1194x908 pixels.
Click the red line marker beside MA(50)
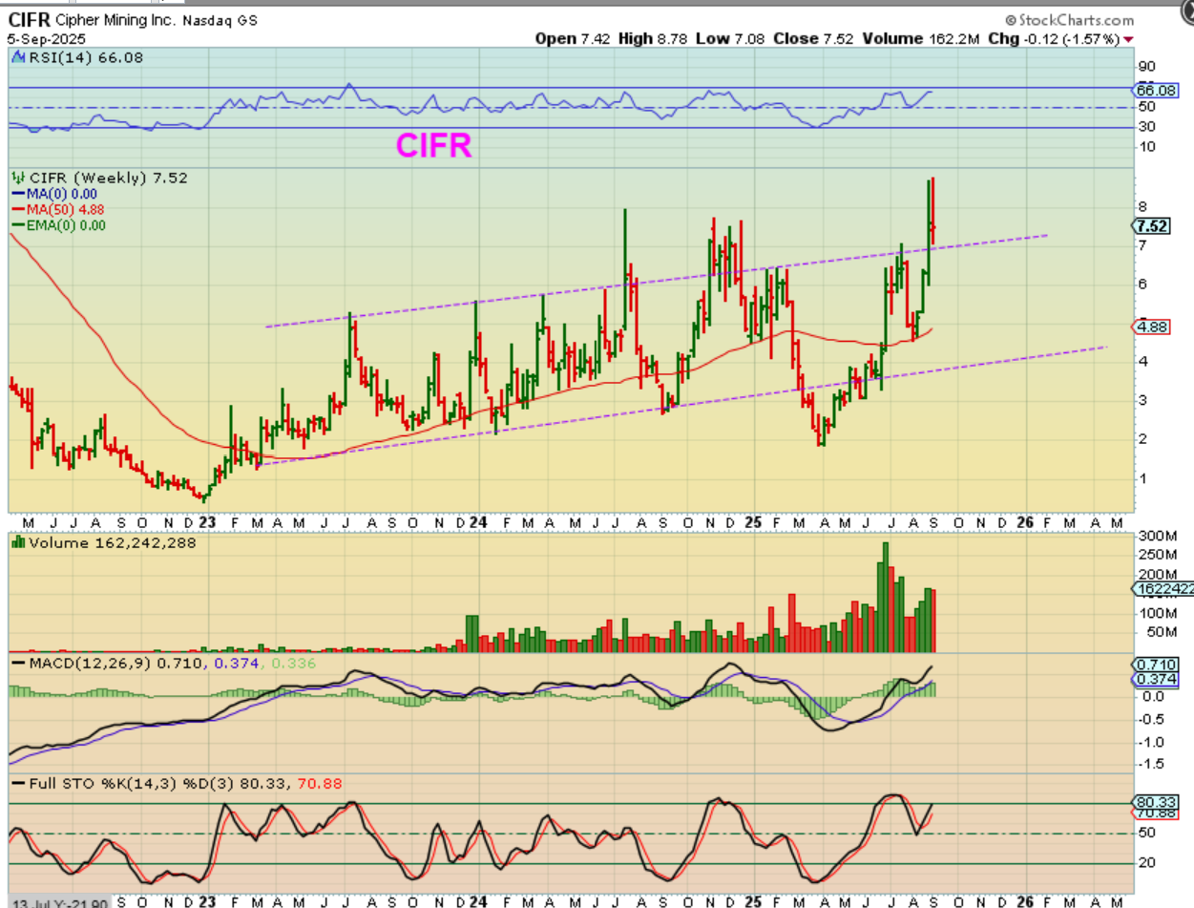tap(18, 209)
